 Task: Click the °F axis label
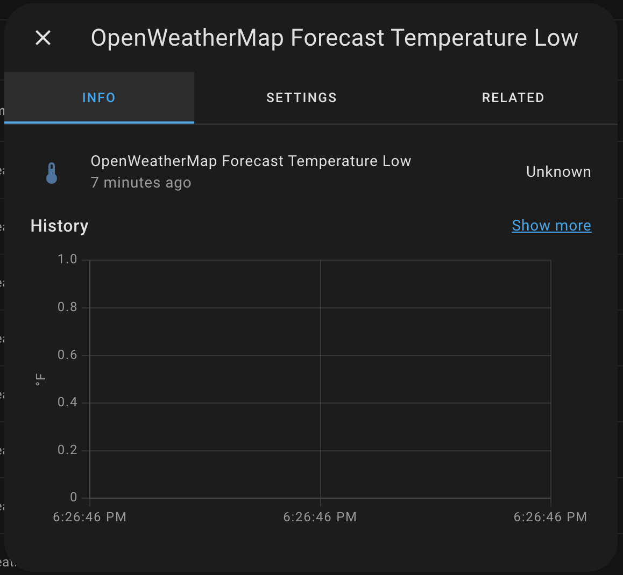point(38,379)
